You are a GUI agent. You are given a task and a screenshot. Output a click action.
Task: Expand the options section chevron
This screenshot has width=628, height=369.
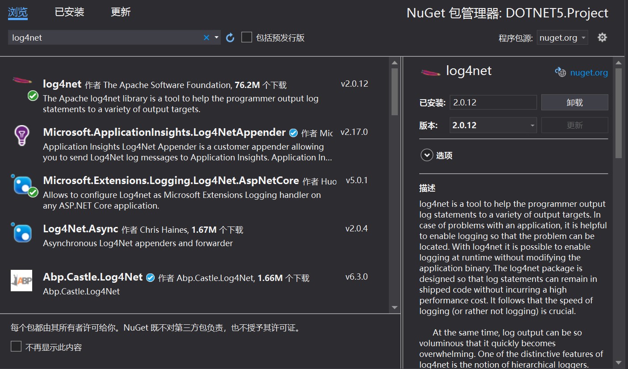pyautogui.click(x=427, y=155)
